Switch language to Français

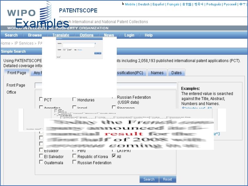click(173, 4)
